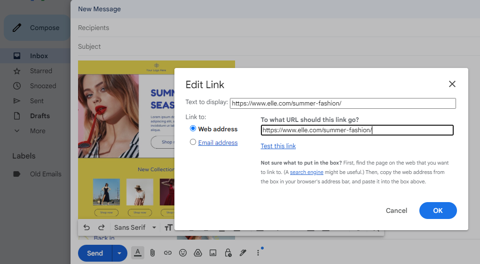Toggle formatting options icon
The image size is (480, 264).
pos(138,253)
